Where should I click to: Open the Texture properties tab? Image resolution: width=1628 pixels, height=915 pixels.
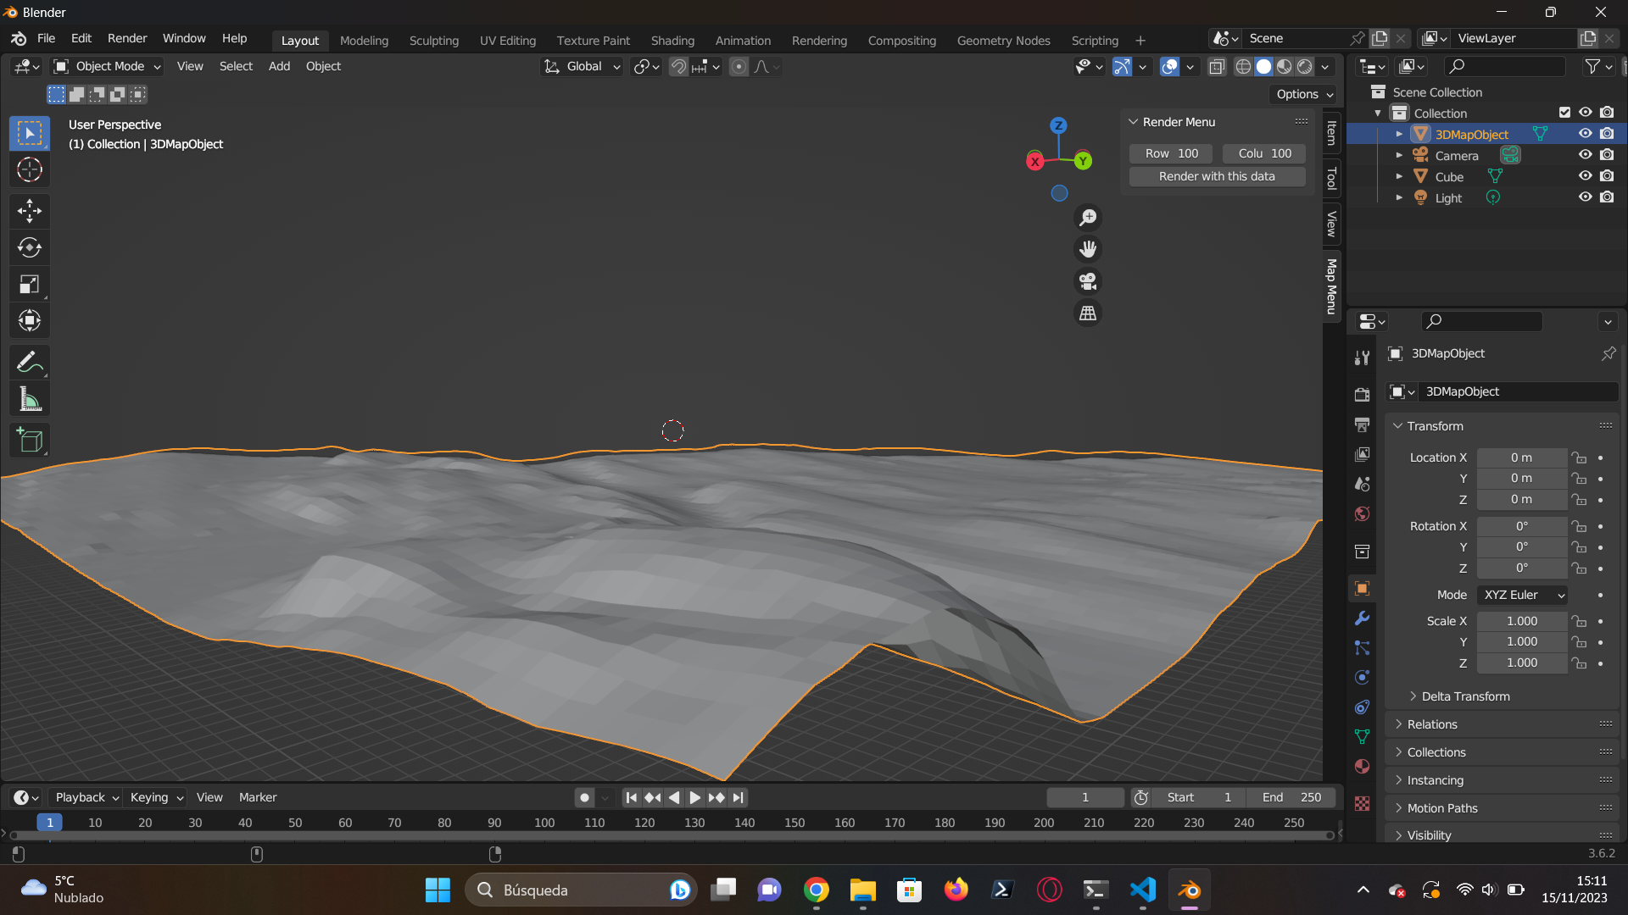tap(1362, 804)
